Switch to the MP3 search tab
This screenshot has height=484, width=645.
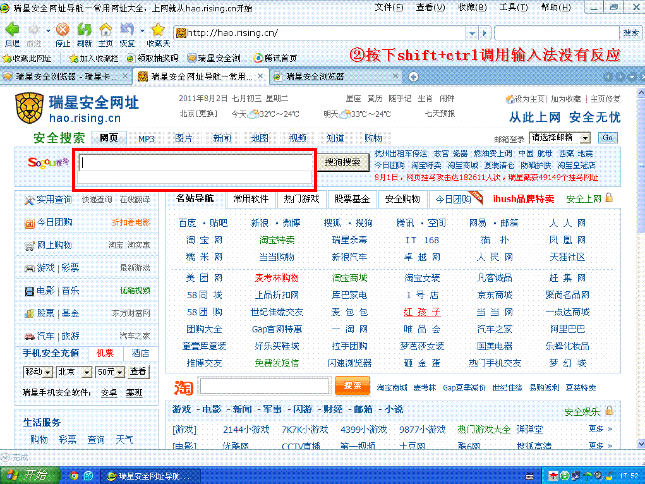pos(147,139)
